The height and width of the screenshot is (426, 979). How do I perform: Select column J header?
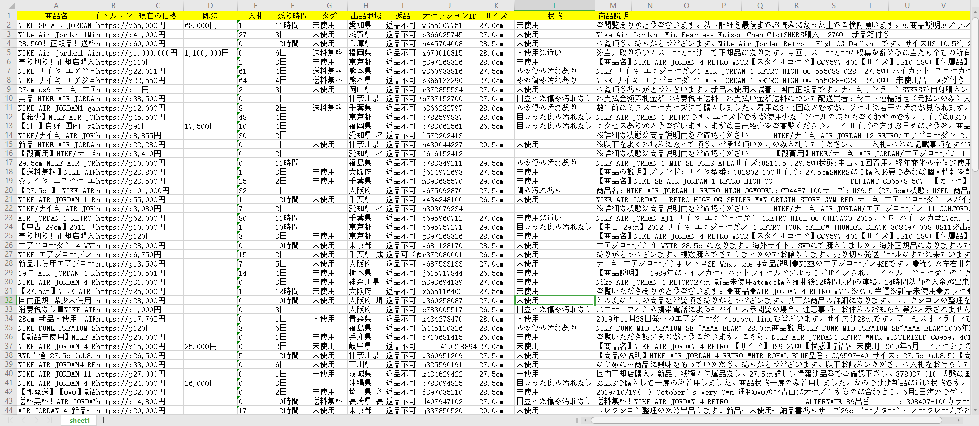pos(449,6)
